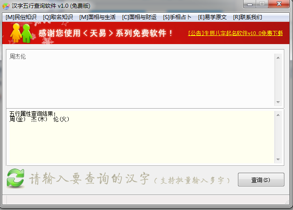
Task: Click the results pane scrollbar down arrow
Action: tap(278, 160)
